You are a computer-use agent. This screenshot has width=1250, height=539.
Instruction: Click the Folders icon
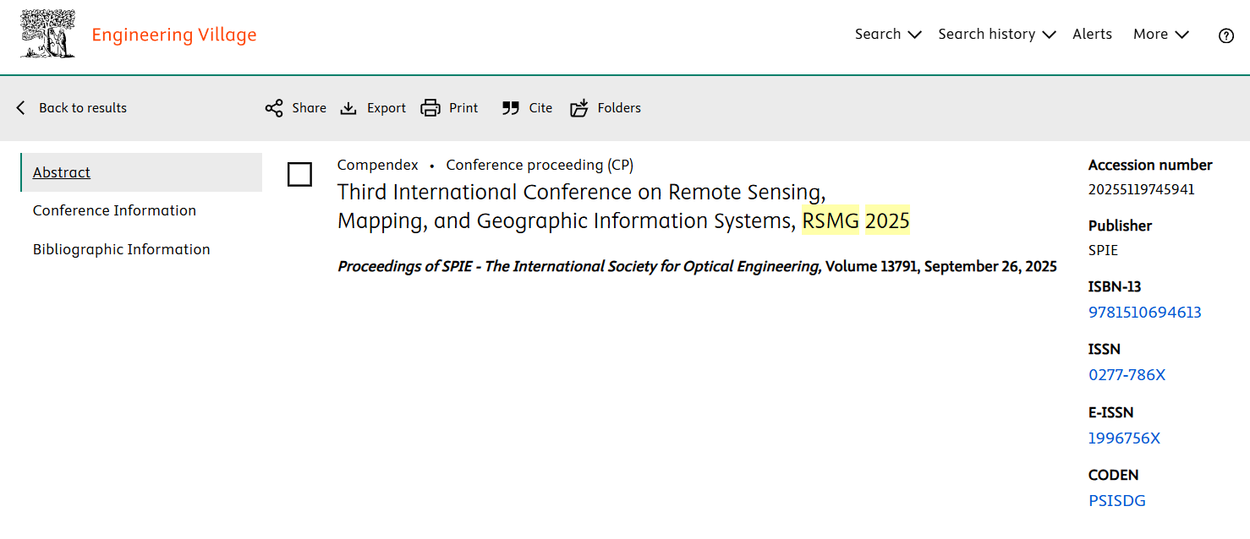tap(579, 108)
